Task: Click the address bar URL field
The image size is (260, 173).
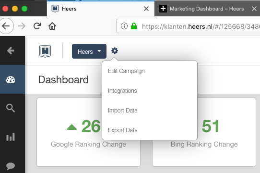Action: click(188, 26)
